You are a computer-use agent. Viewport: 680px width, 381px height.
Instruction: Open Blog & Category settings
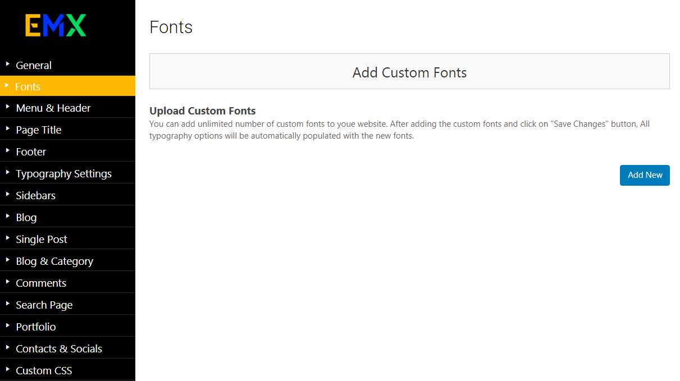pyautogui.click(x=54, y=261)
